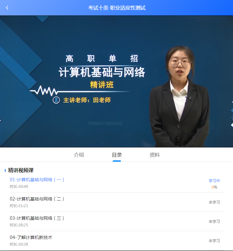Click the 时长:38:25 duration label

19,225
